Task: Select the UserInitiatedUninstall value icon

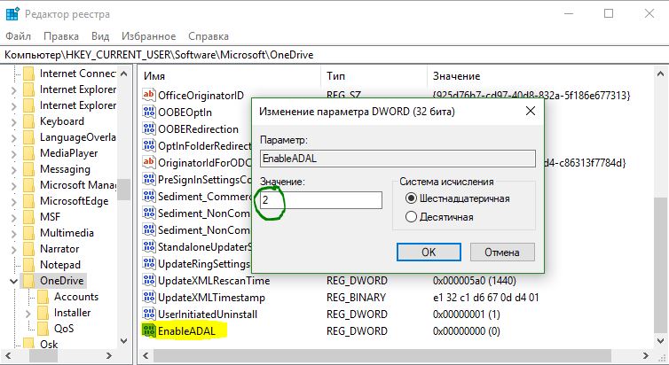Action: tap(148, 314)
